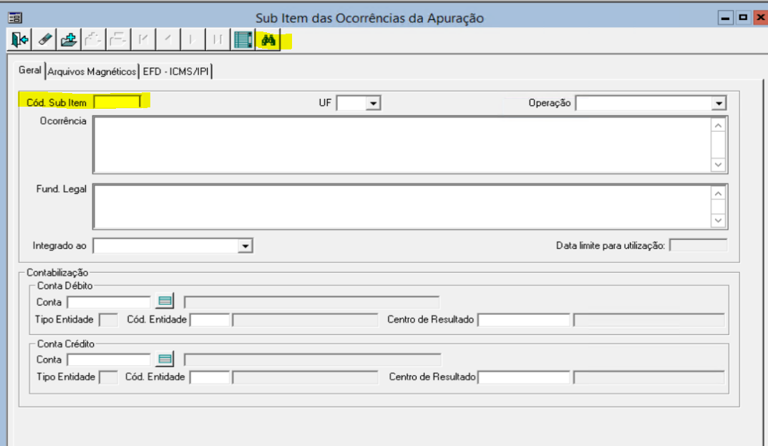The height and width of the screenshot is (446, 768).
Task: Click the Data limite para utilização field
Action: (698, 245)
